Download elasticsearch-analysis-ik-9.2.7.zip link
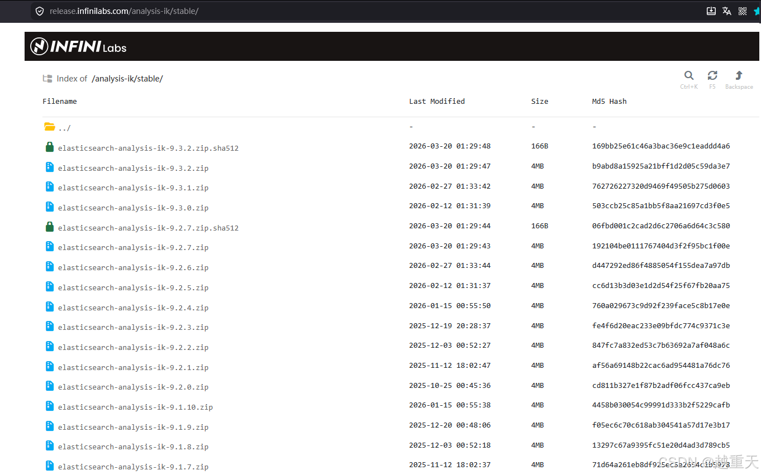The image size is (761, 475). point(133,247)
